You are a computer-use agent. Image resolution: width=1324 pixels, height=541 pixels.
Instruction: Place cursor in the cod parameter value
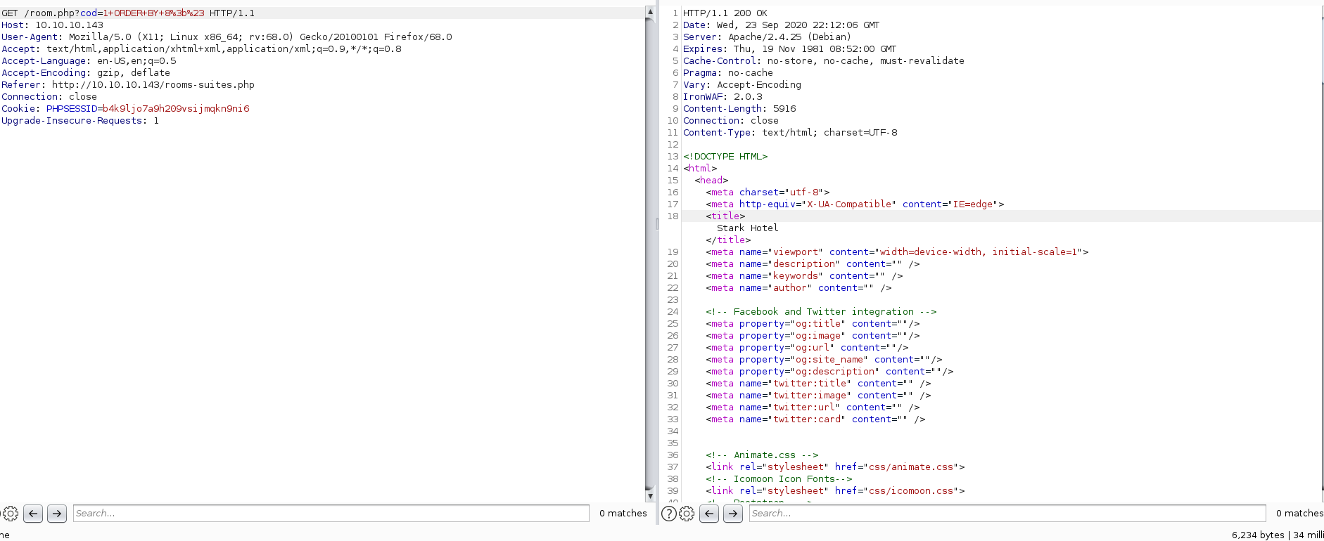click(x=153, y=13)
